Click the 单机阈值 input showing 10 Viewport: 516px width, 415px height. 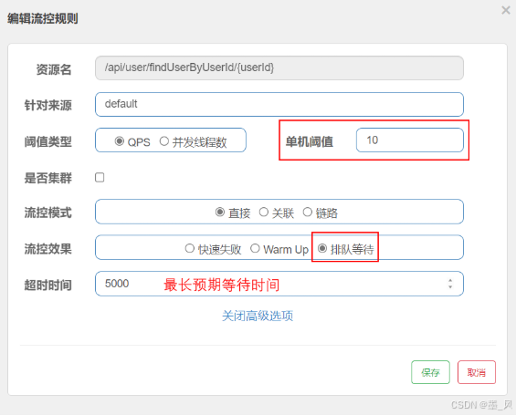click(410, 140)
